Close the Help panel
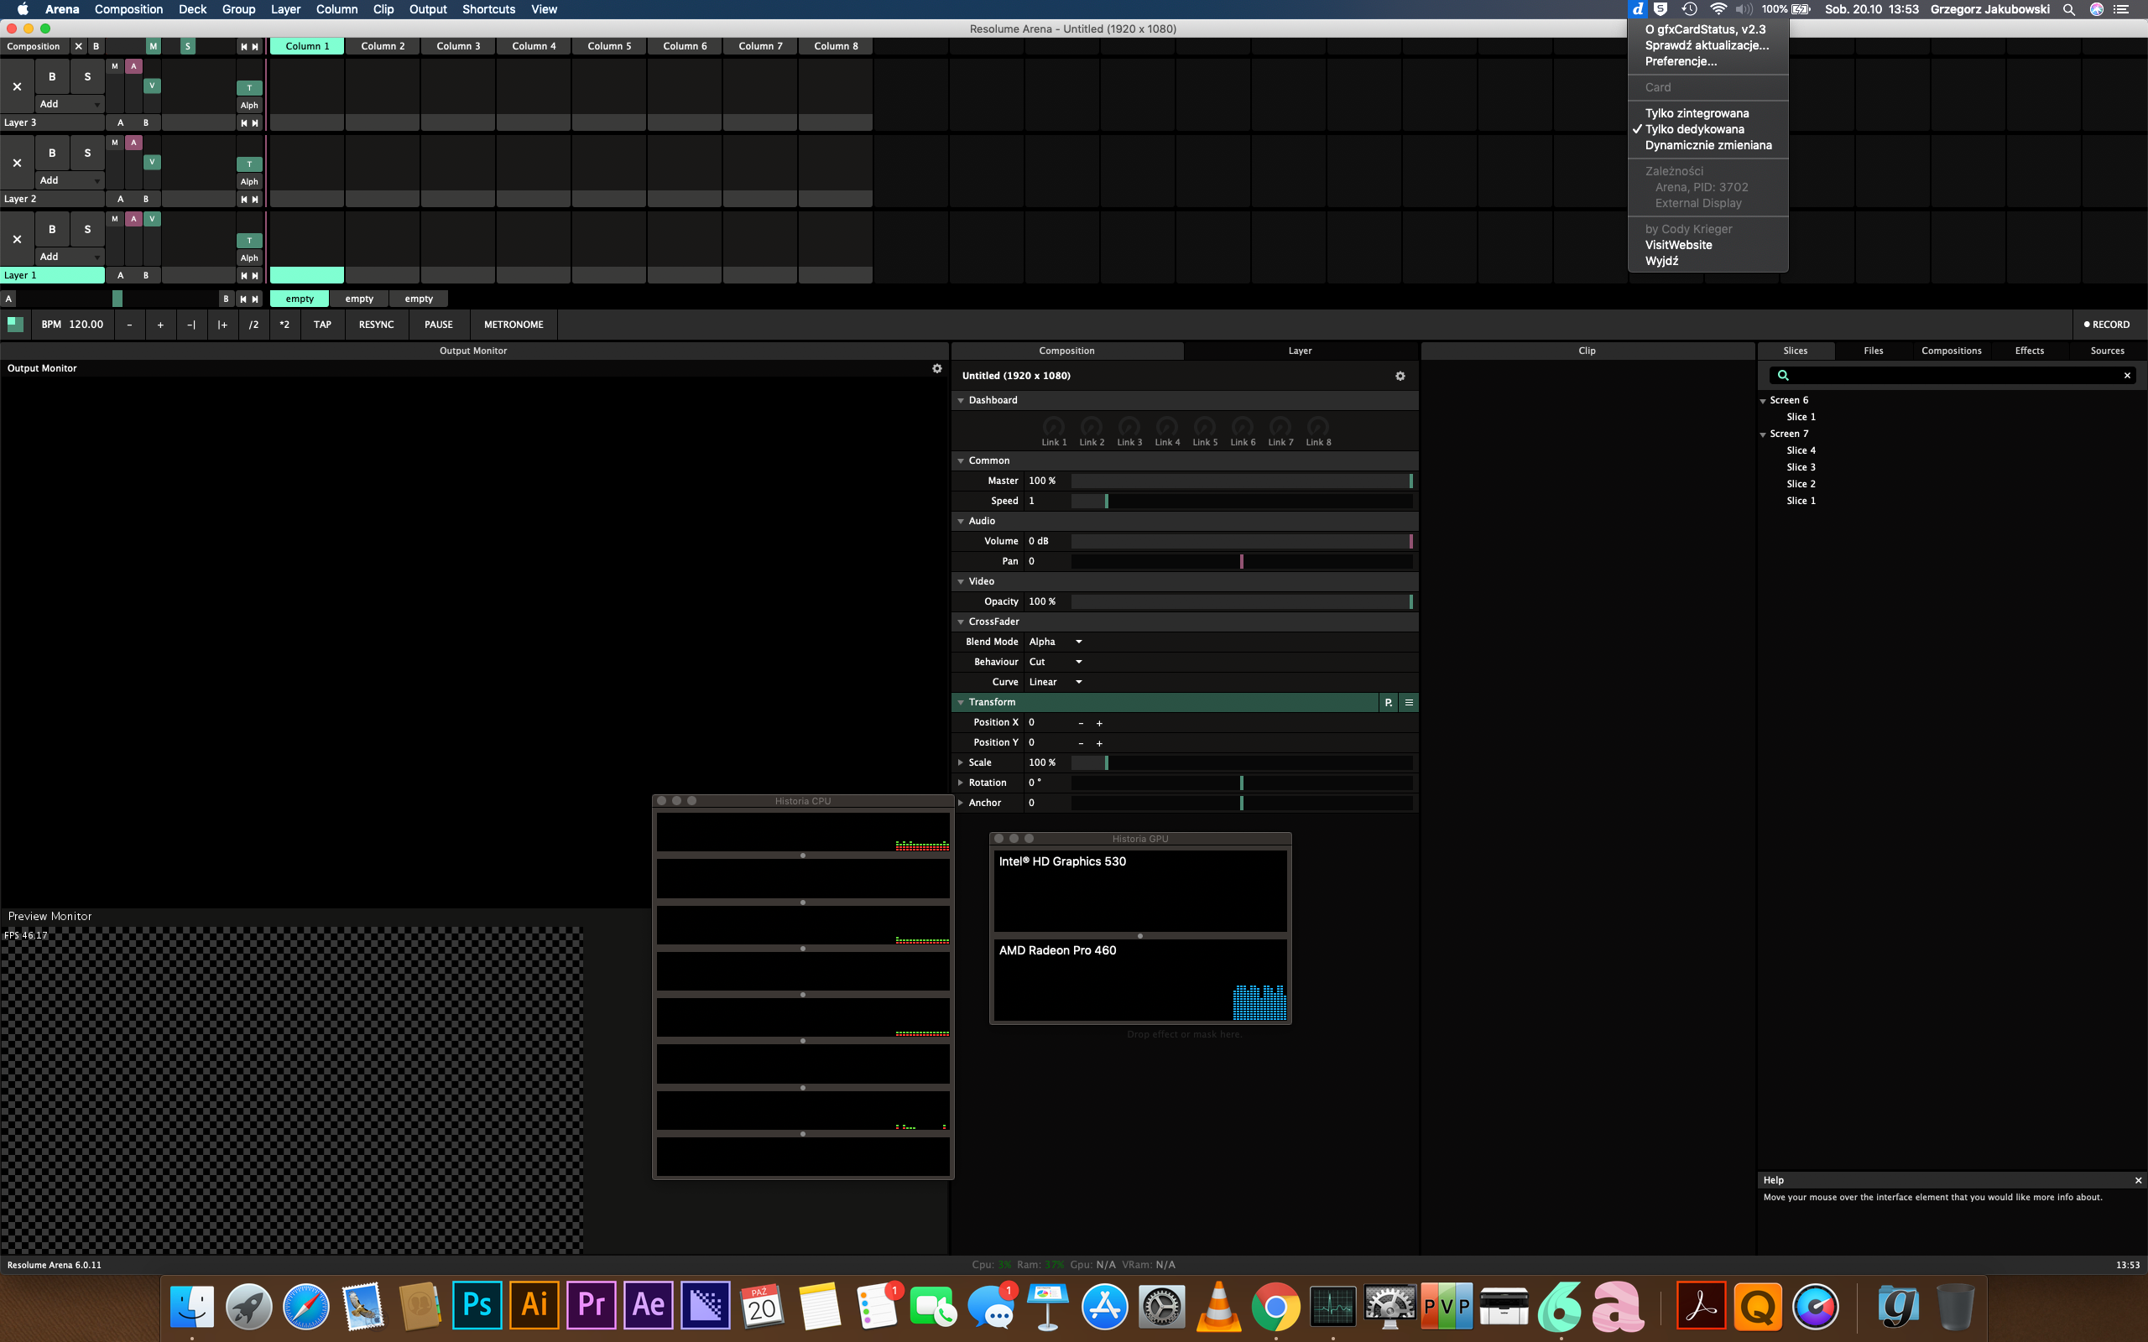Image resolution: width=2148 pixels, height=1342 pixels. 2137,1180
